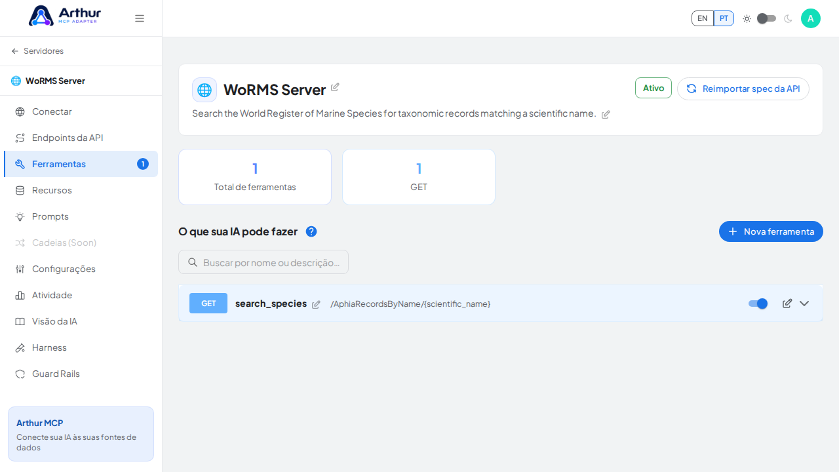Screen dimensions: 839x472
Task: Click the Ferramentas count badge
Action: pyautogui.click(x=143, y=164)
